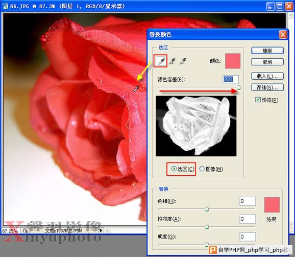Image resolution: width=295 pixels, height=257 pixels.
Task: Click the status bar info icon near zoom
Action: point(24,230)
